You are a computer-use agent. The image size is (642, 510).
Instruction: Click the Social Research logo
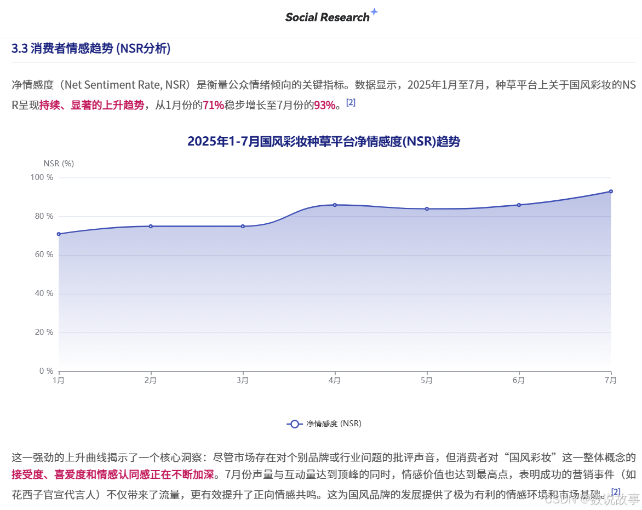331,16
